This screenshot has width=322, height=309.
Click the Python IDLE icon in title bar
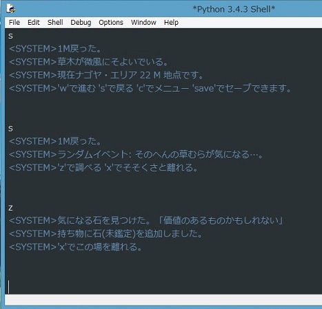[x=10, y=9]
